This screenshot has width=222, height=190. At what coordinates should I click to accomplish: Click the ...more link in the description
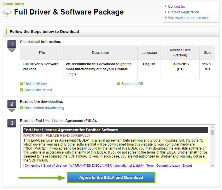coord(71,74)
